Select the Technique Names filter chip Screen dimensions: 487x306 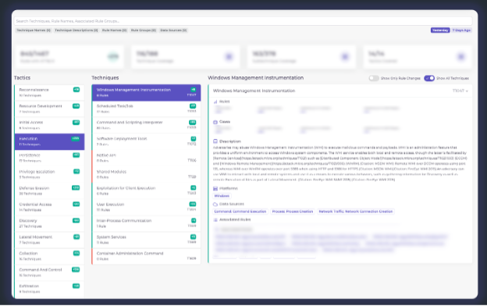tap(34, 30)
